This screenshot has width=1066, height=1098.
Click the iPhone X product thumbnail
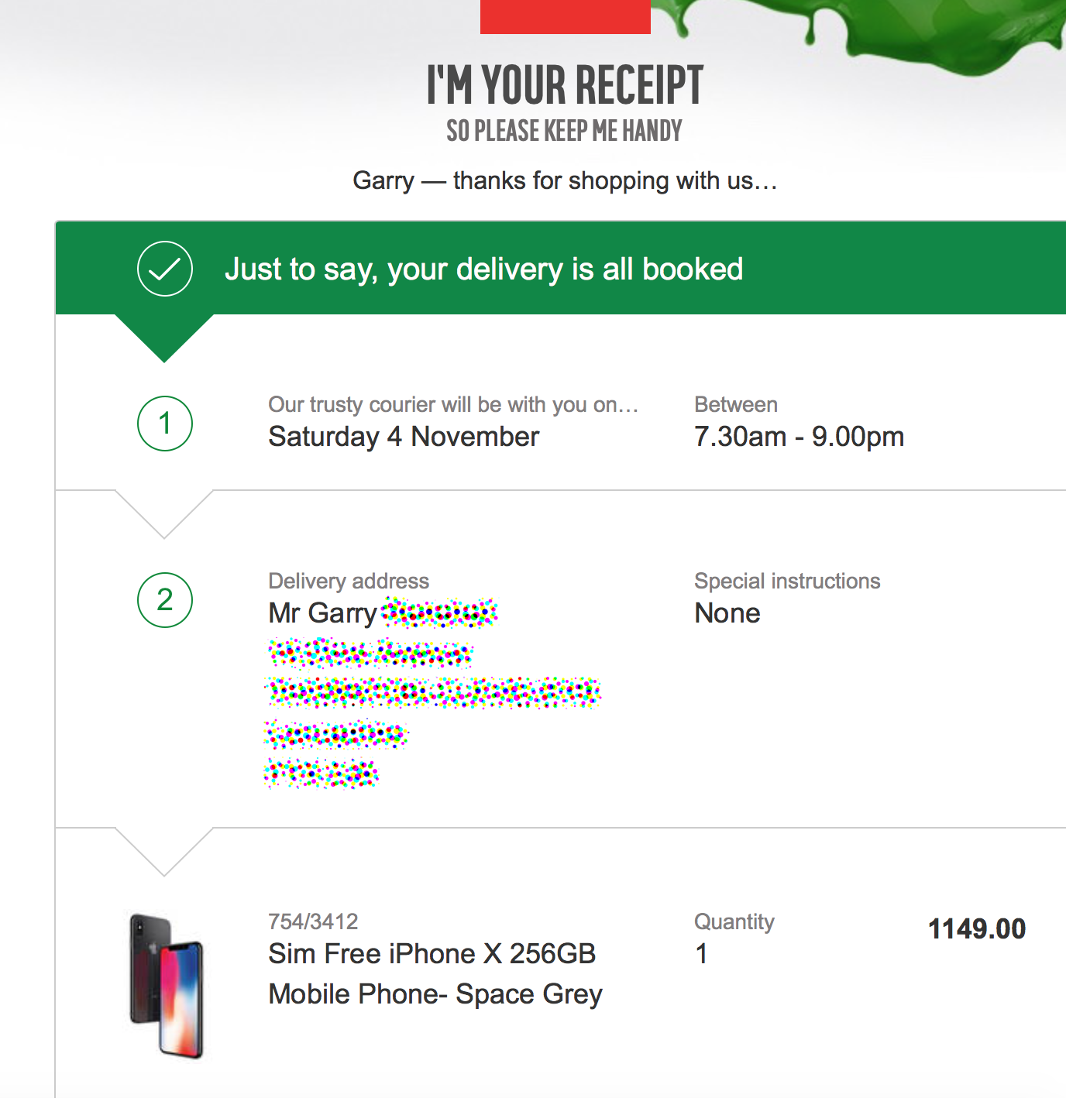pos(167,986)
